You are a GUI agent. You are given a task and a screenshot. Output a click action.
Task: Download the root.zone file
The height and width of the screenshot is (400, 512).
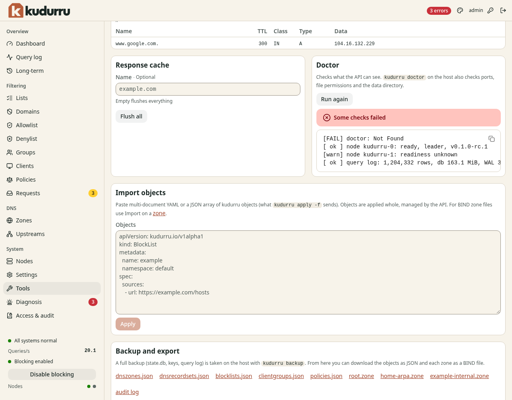point(362,376)
